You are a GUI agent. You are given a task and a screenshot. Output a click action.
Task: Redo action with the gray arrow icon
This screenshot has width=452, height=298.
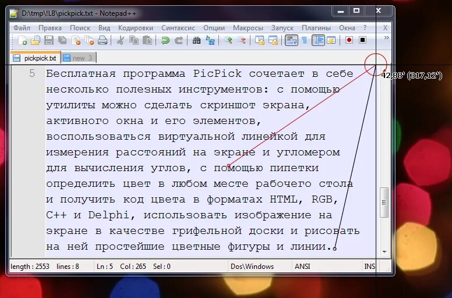click(x=179, y=40)
